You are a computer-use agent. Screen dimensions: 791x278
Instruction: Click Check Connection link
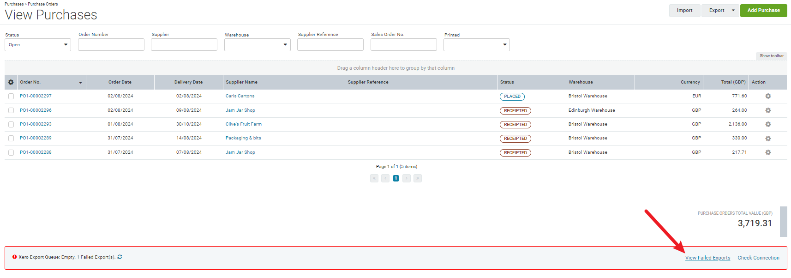tap(758, 258)
